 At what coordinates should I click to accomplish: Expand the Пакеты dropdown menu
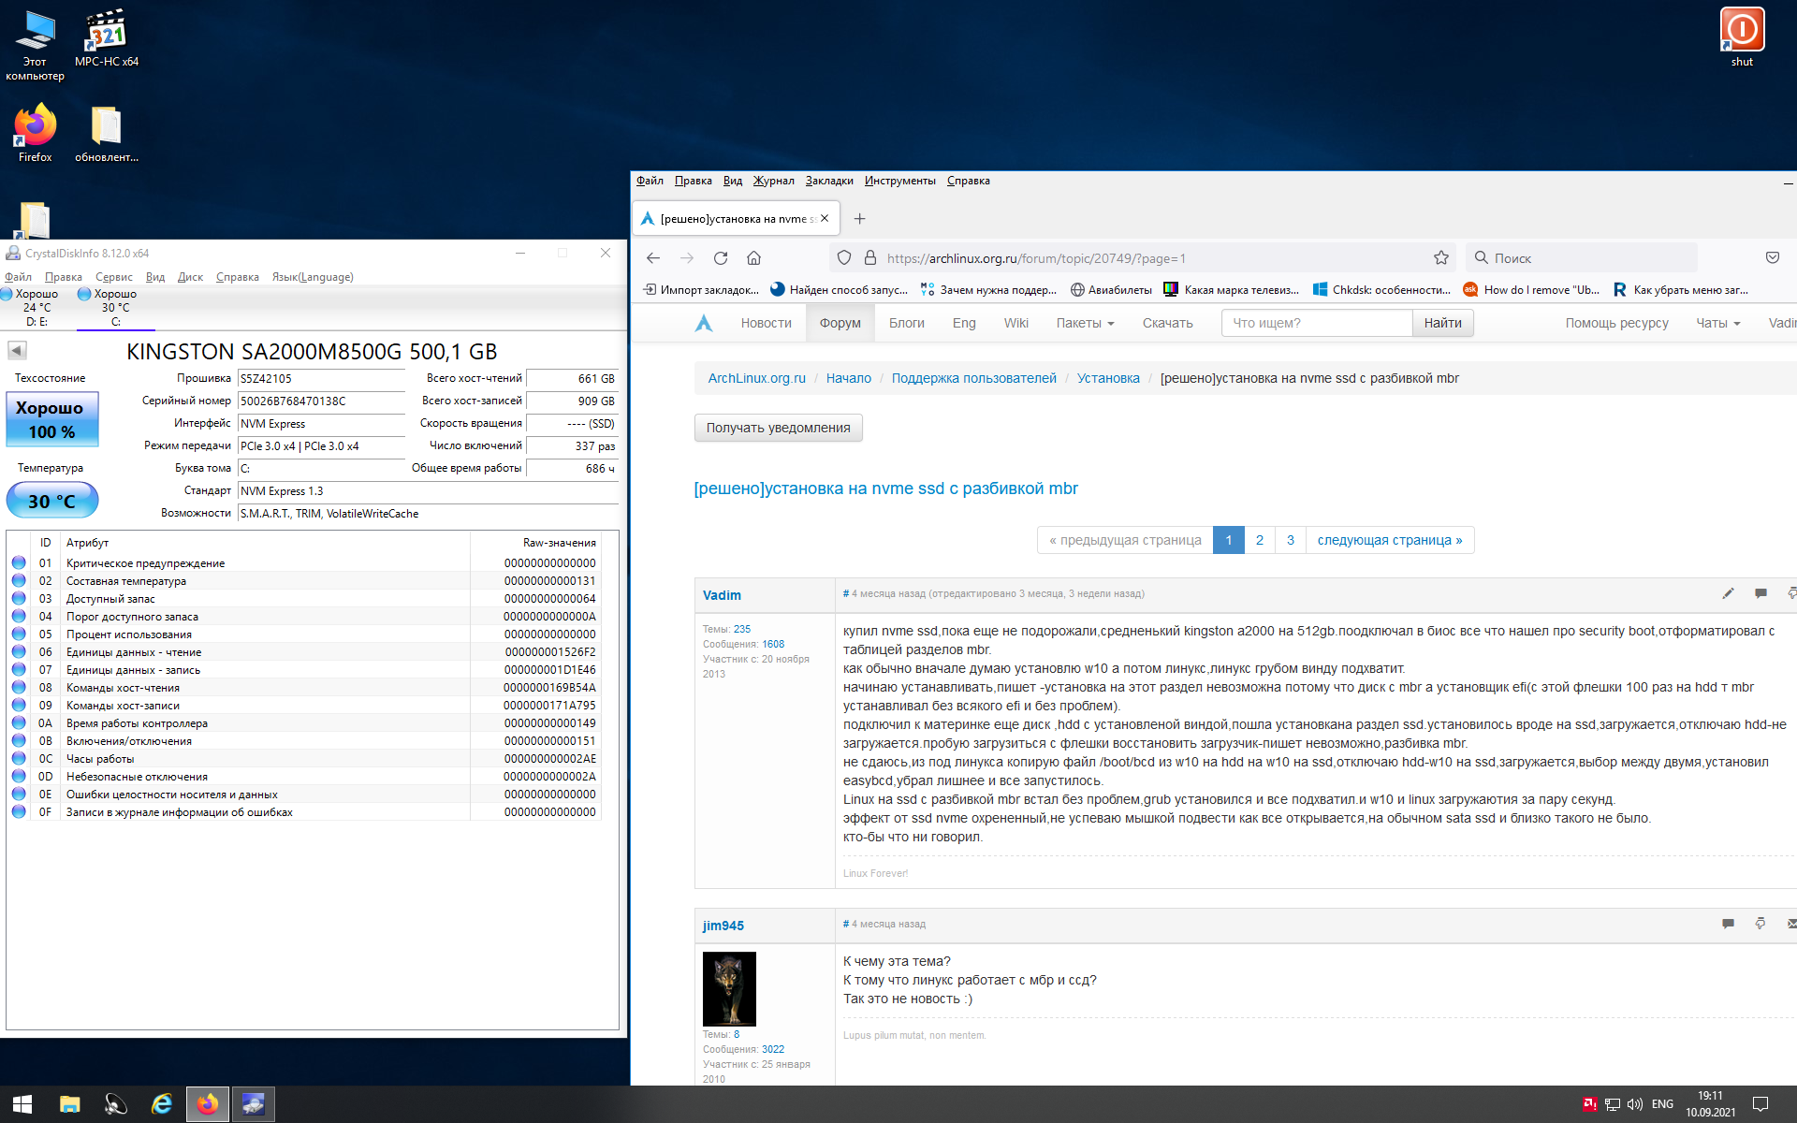pos(1085,323)
